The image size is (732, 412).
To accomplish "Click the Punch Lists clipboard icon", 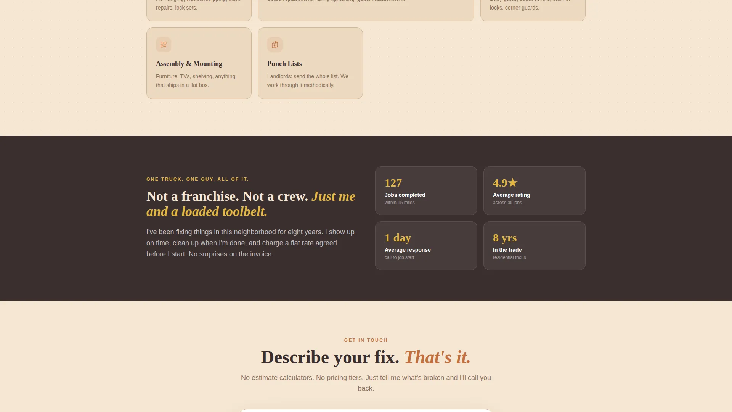I will click(x=275, y=45).
